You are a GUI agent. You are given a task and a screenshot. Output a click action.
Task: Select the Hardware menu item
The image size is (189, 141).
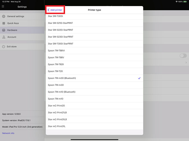22,30
